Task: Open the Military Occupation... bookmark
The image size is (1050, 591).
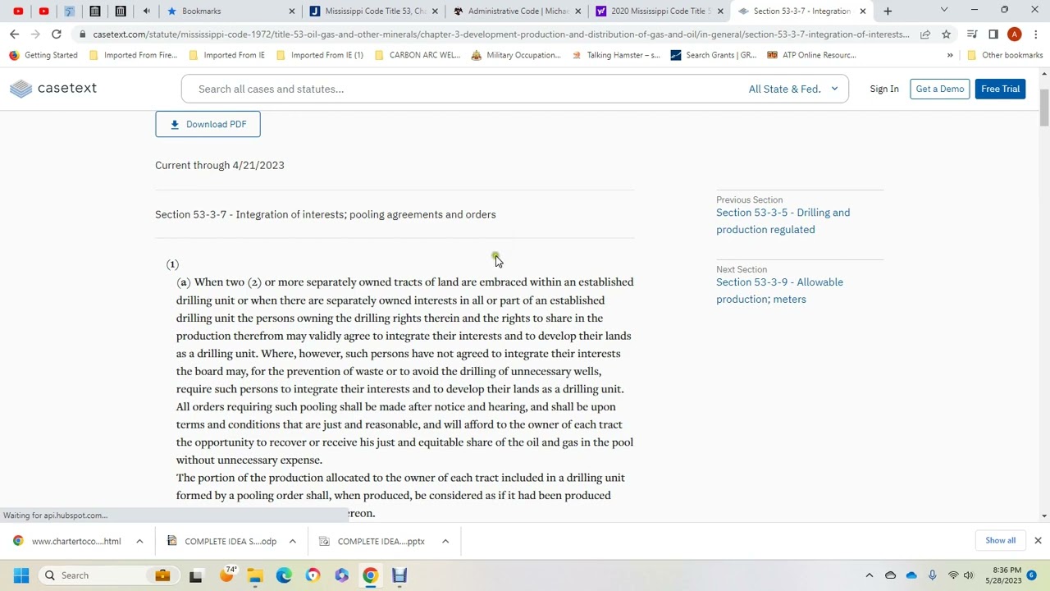Action: (516, 55)
